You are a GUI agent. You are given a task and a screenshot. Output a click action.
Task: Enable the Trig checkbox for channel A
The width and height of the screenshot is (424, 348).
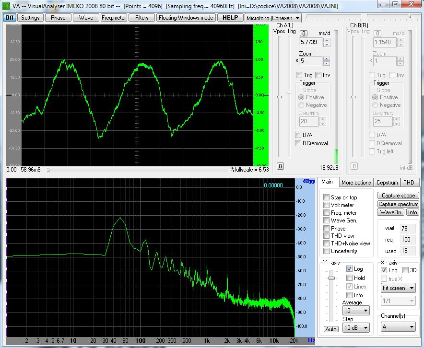(x=300, y=75)
